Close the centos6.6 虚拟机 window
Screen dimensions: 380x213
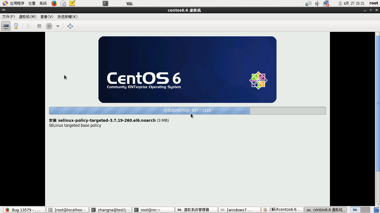377,10
